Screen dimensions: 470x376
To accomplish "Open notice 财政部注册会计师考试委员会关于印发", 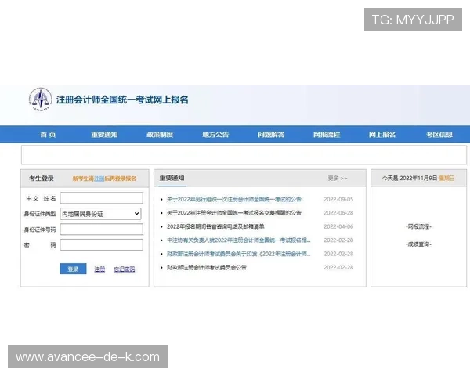I will pos(239,254).
